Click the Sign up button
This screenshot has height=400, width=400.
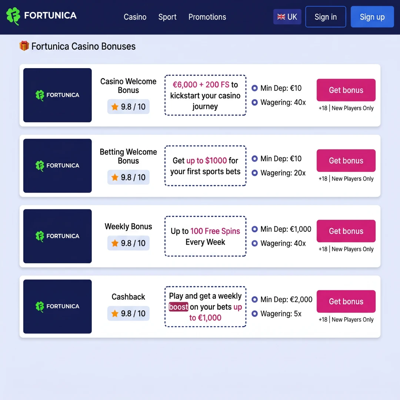point(372,17)
